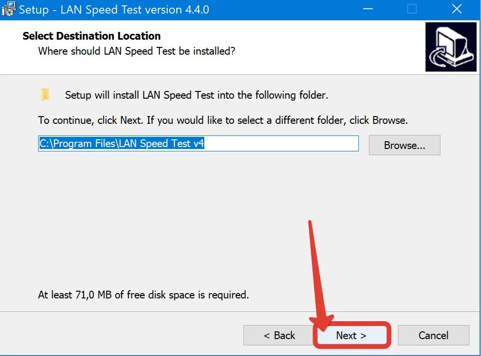Click 'Where should LAN Speed Test be installed?' text
Image resolution: width=481 pixels, height=356 pixels.
137,51
